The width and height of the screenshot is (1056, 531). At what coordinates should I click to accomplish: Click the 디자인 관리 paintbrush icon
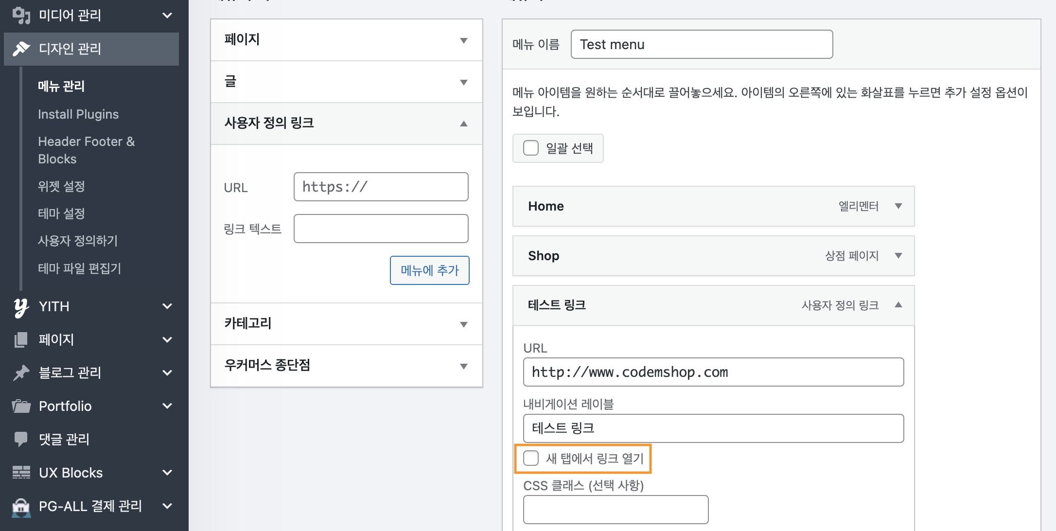(21, 49)
